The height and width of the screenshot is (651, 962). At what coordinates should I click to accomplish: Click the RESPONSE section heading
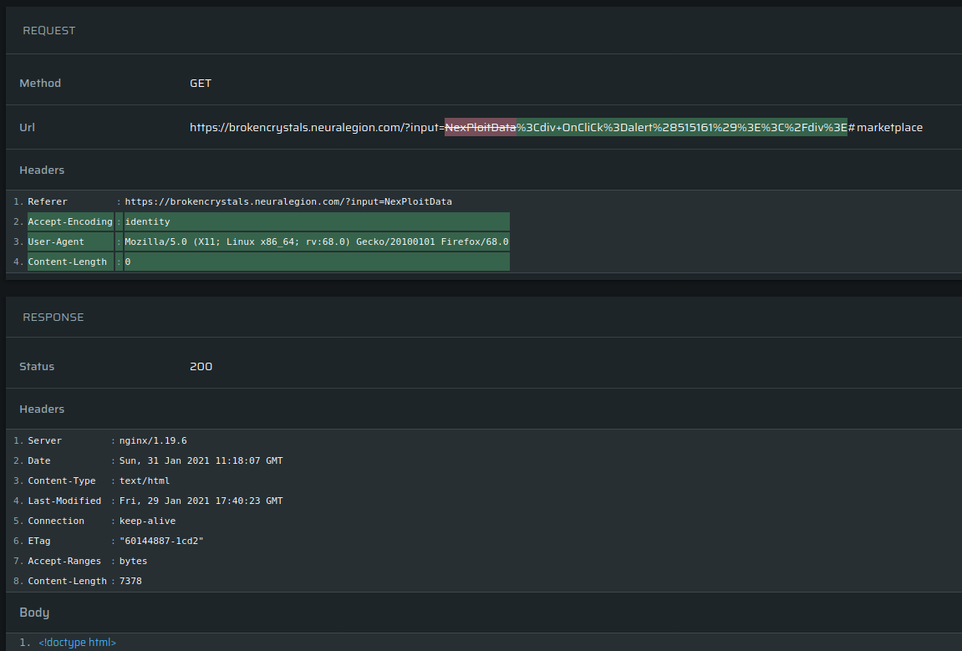(x=53, y=318)
